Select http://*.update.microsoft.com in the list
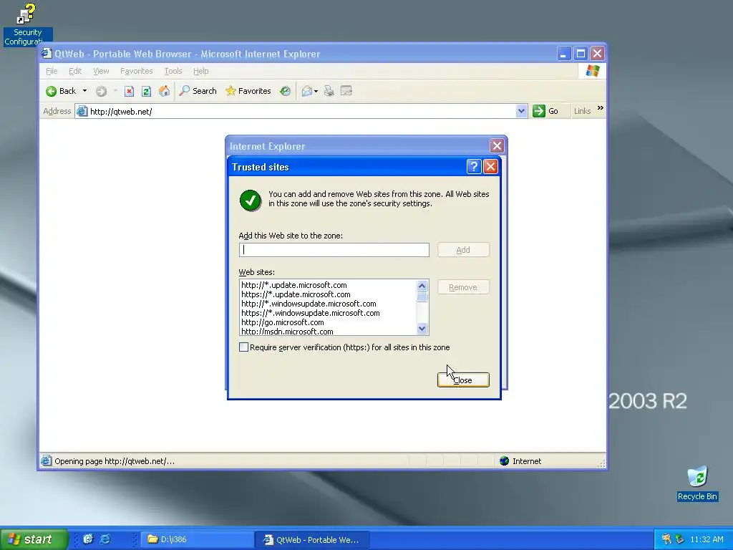The height and width of the screenshot is (550, 733). coord(294,285)
